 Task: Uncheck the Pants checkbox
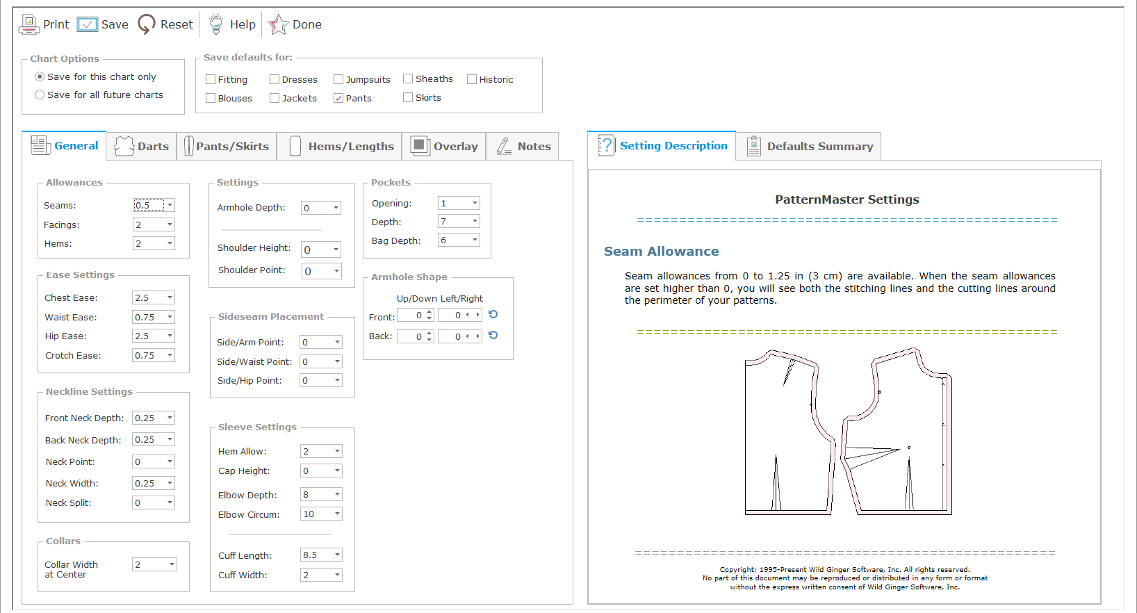point(338,98)
